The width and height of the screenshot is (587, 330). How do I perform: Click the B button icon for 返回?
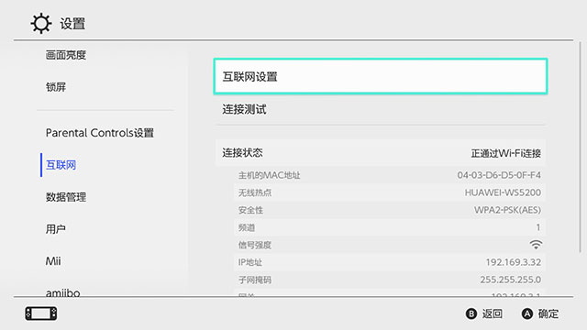pyautogui.click(x=471, y=313)
